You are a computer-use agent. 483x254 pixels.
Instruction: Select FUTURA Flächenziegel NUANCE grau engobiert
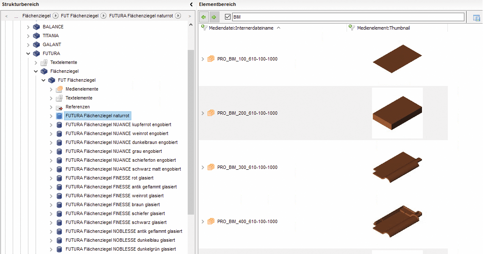point(114,152)
